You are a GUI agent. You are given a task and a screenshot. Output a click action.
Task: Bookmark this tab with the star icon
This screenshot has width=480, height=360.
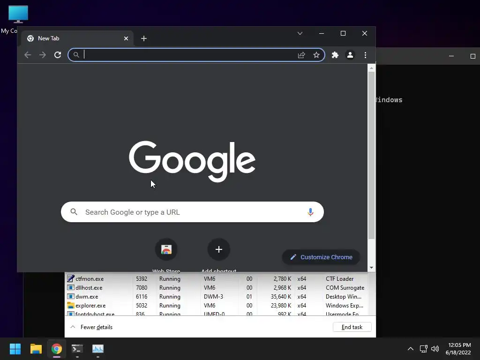click(316, 55)
